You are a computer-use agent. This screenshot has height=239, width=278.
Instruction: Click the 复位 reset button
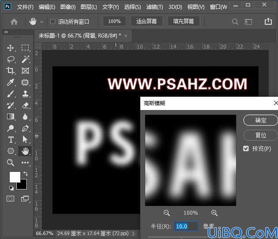tap(260, 135)
